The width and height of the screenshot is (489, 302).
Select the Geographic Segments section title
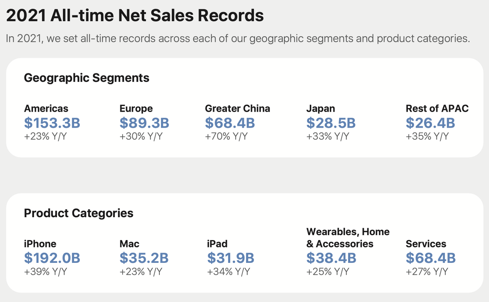point(87,78)
